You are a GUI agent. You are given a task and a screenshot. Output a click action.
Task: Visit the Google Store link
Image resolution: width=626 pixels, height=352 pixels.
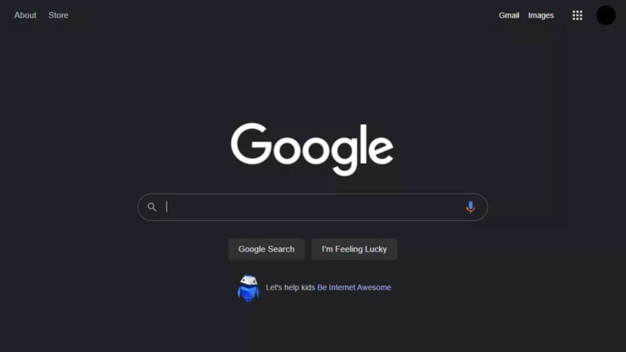click(x=58, y=15)
